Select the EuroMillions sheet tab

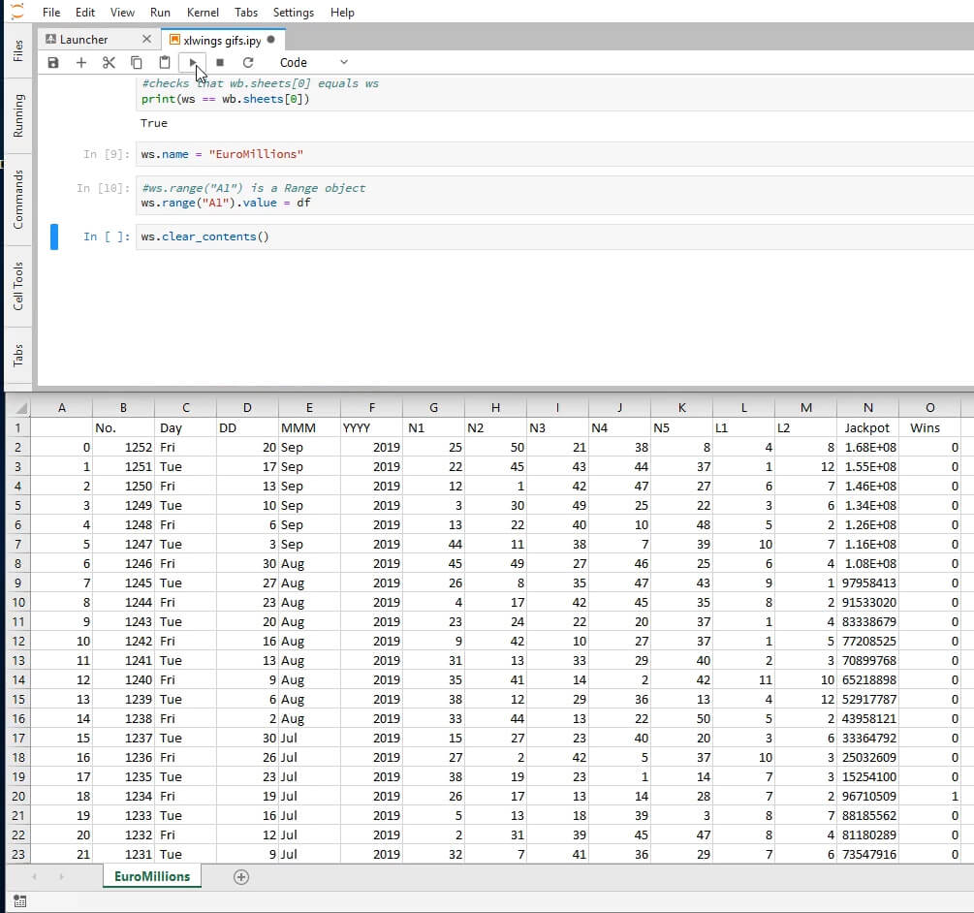point(151,875)
